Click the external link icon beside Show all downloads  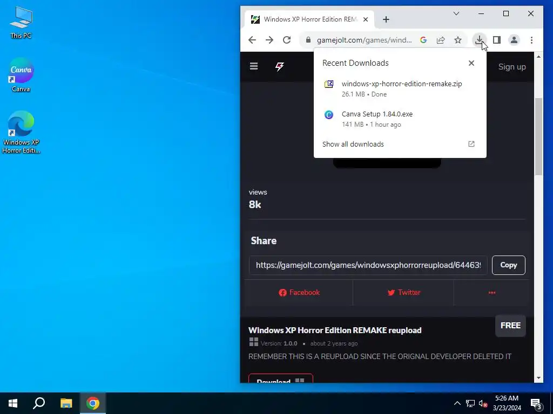471,144
